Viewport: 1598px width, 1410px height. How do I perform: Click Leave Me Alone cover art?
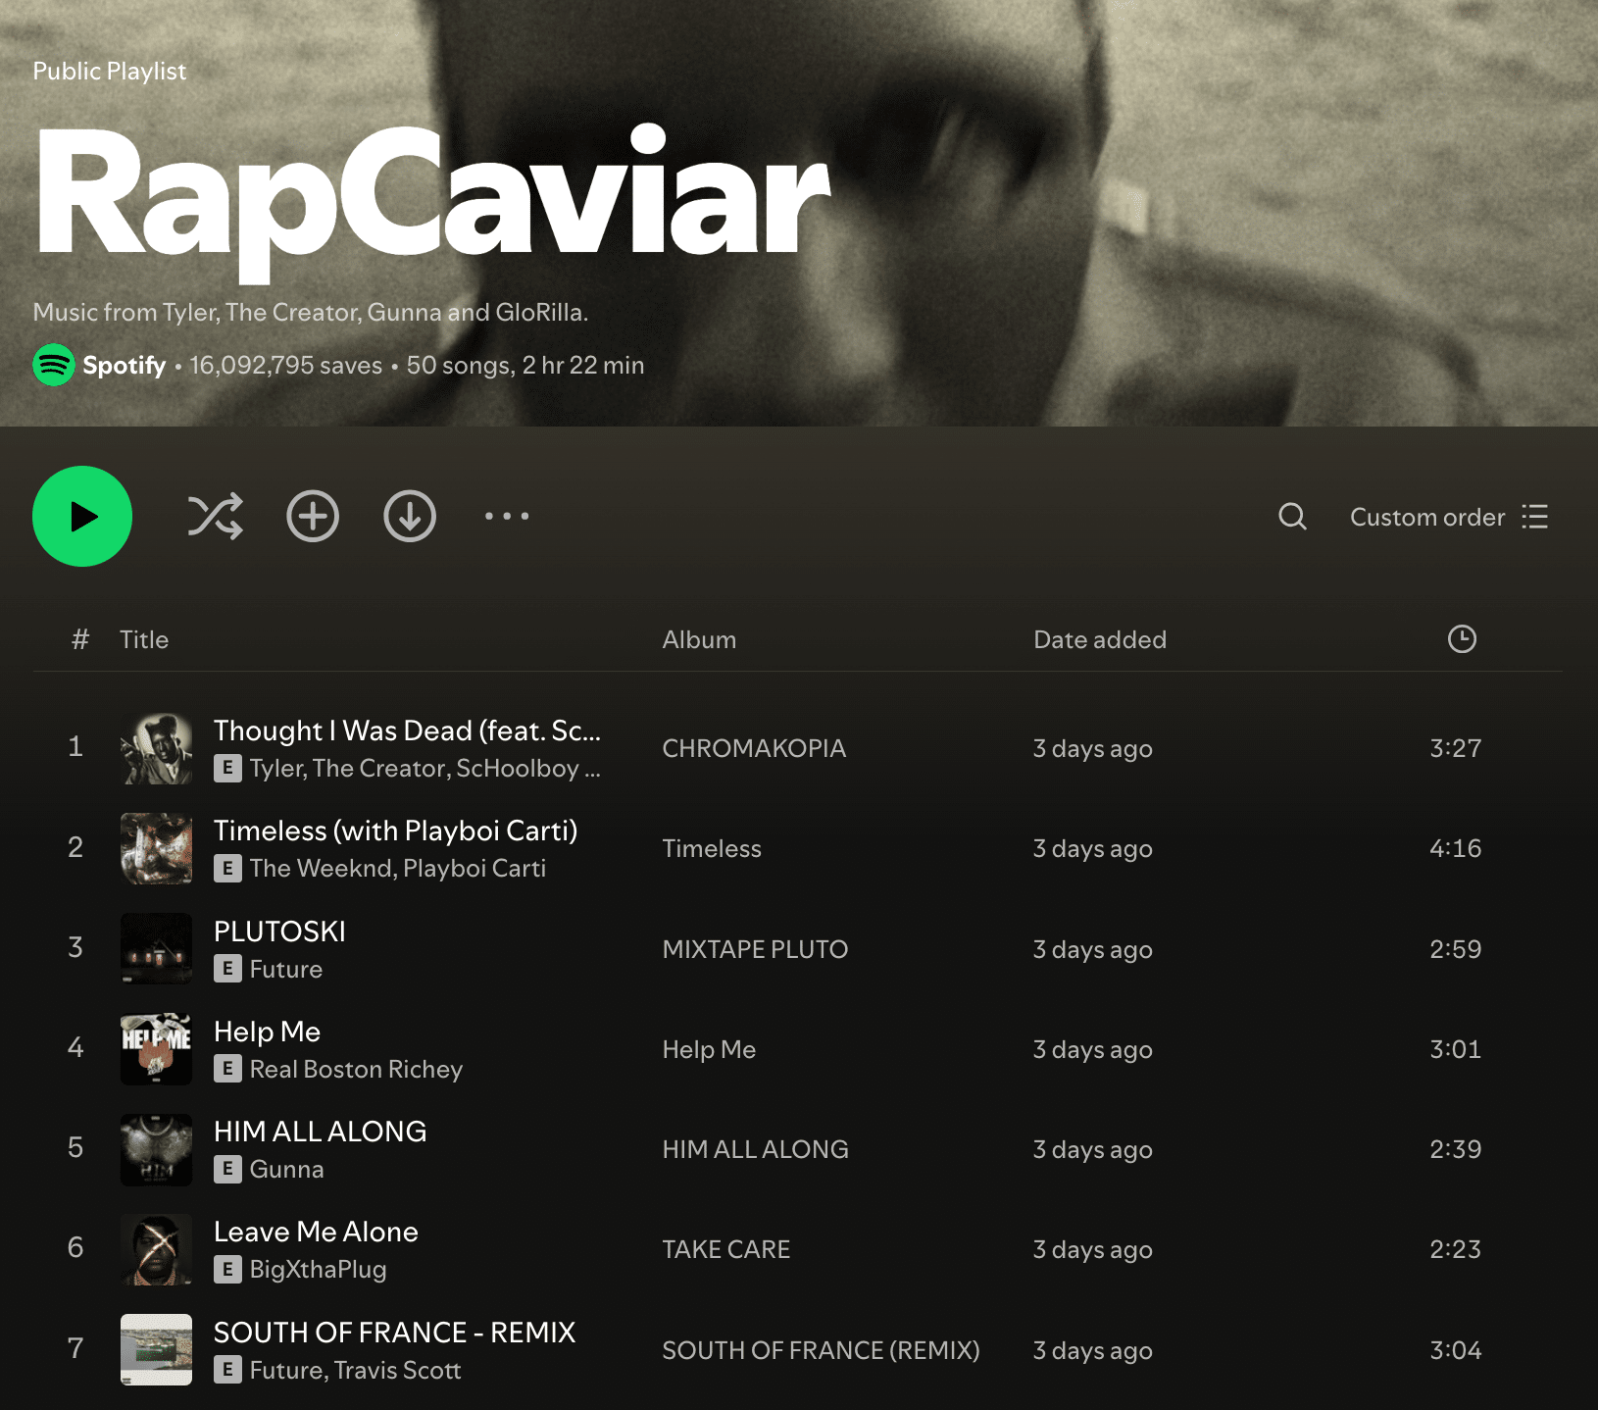[x=156, y=1249]
